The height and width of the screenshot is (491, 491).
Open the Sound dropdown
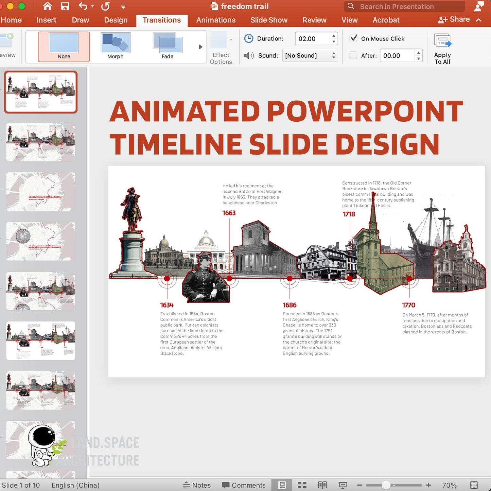tap(310, 55)
